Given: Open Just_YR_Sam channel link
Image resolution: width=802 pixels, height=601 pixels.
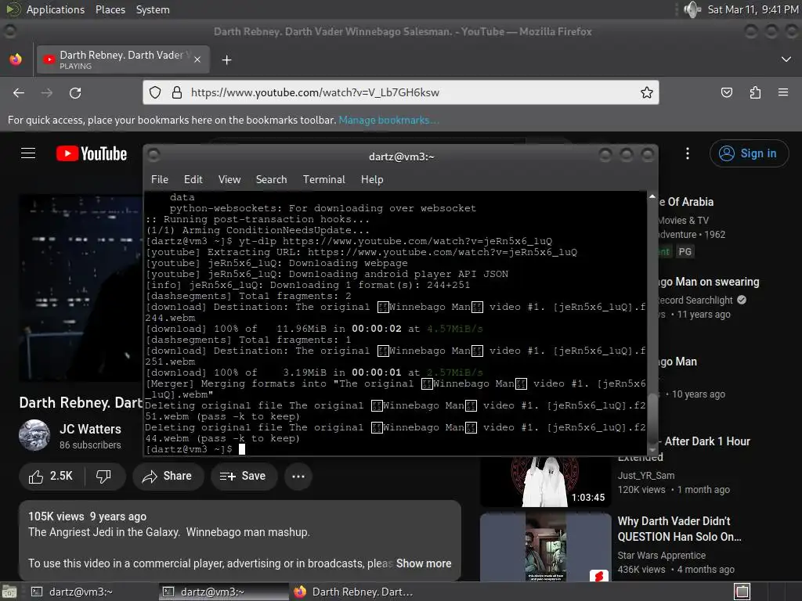Looking at the screenshot, I should (646, 475).
